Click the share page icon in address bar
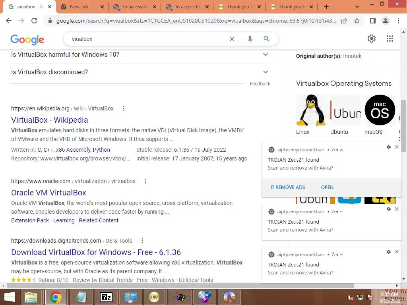 pos(344,21)
